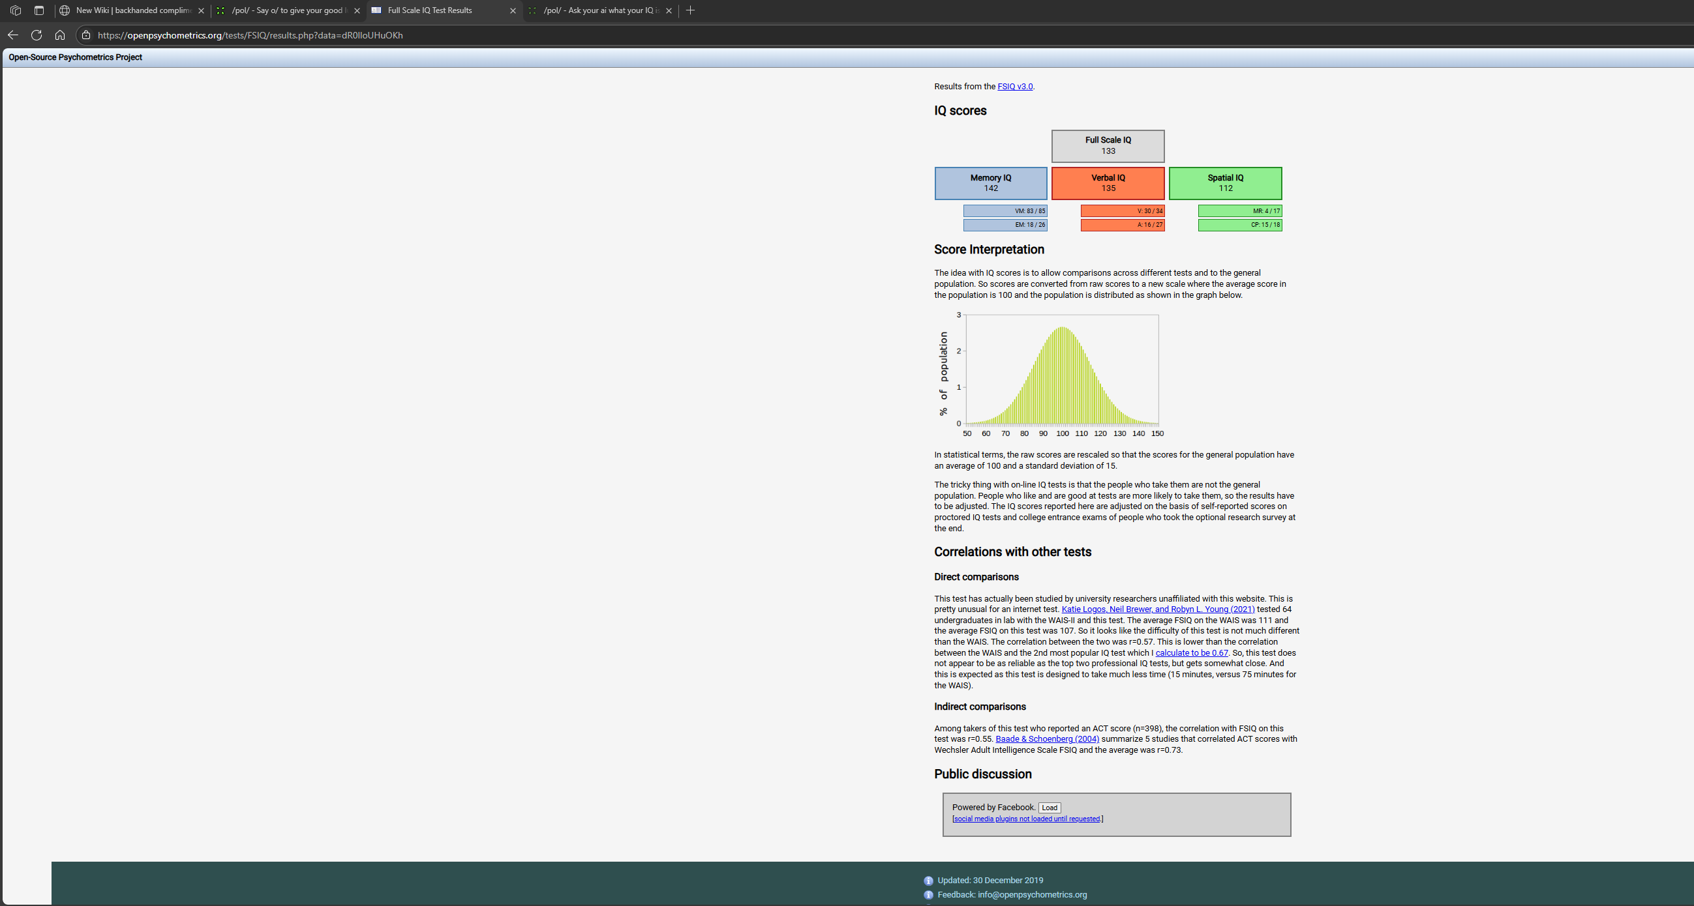
Task: Click the V: 30 / 34 subscore bar
Action: [1123, 211]
